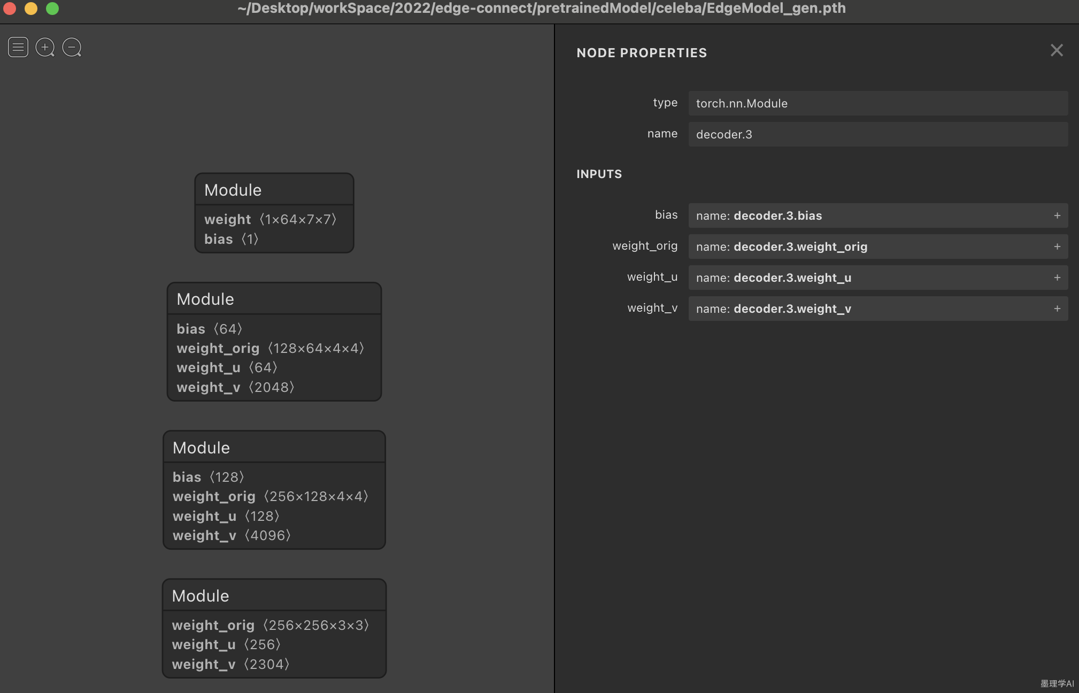The height and width of the screenshot is (693, 1079).
Task: Click the type field torch.nn.Module
Action: [877, 103]
